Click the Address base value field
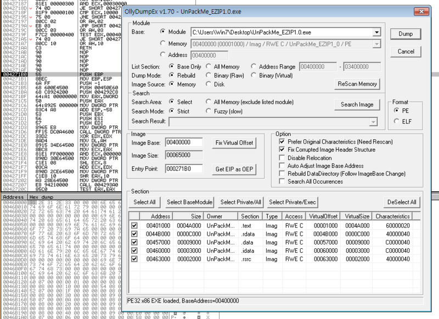This screenshot has width=439, height=319. click(x=210, y=55)
